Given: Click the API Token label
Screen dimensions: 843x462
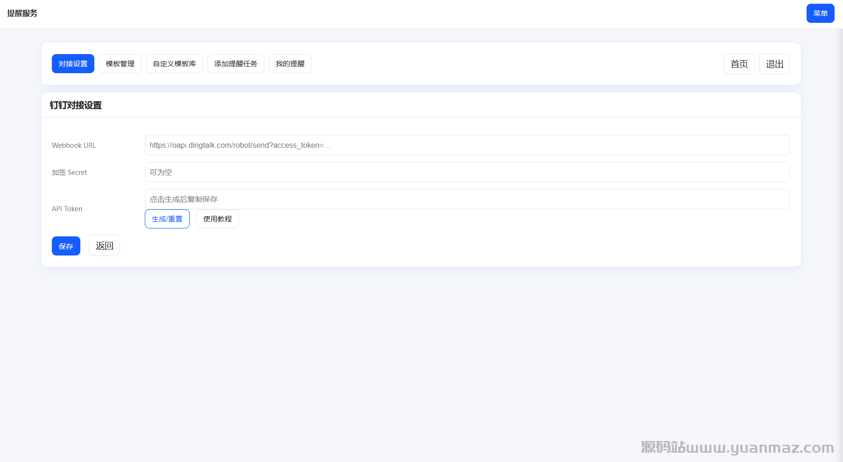Looking at the screenshot, I should pyautogui.click(x=67, y=209).
